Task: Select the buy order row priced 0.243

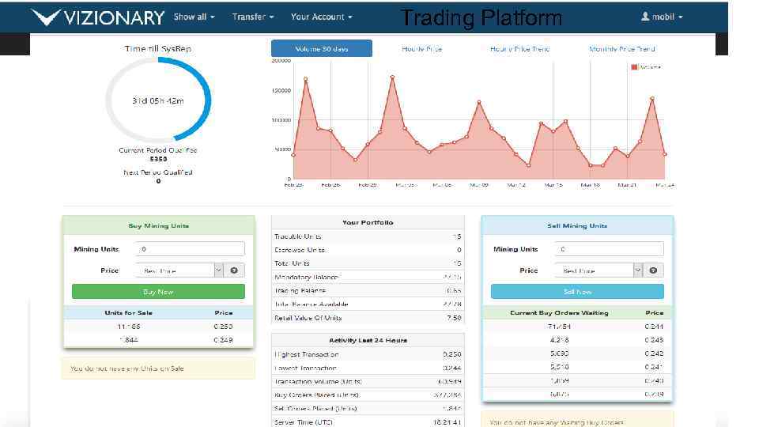Action: click(577, 340)
